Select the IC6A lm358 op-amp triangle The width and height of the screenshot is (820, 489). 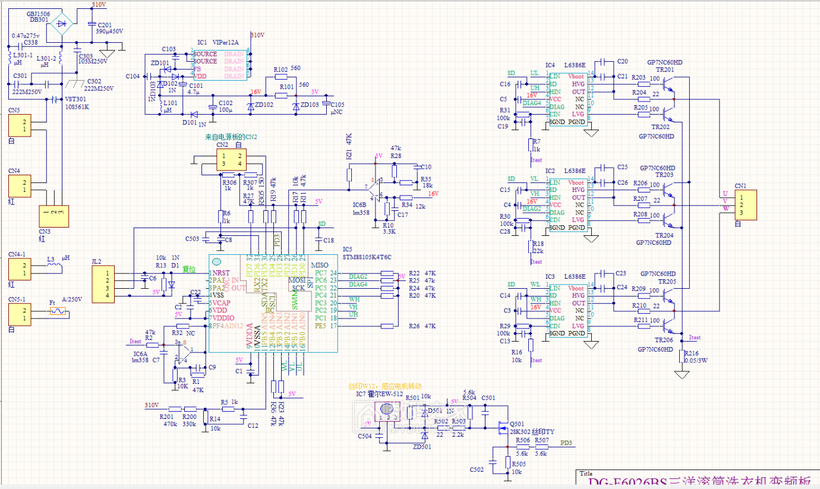[184, 352]
